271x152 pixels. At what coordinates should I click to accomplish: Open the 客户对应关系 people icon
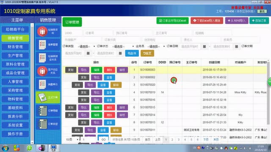click(42, 71)
